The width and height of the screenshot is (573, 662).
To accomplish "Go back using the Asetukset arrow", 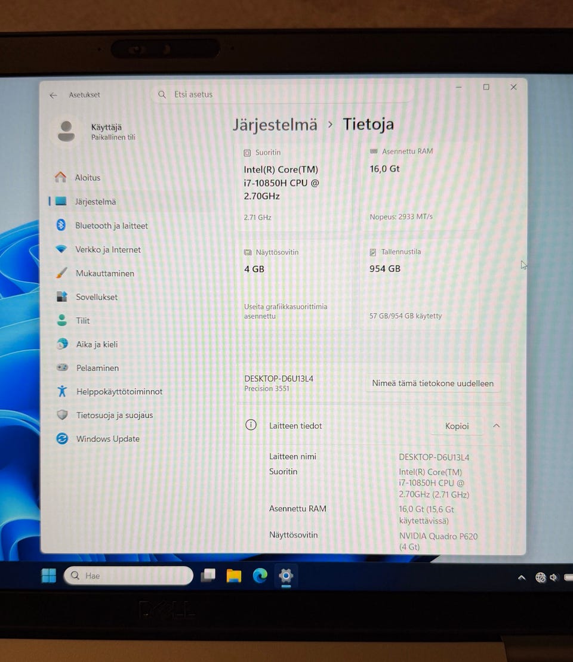I will pyautogui.click(x=53, y=95).
